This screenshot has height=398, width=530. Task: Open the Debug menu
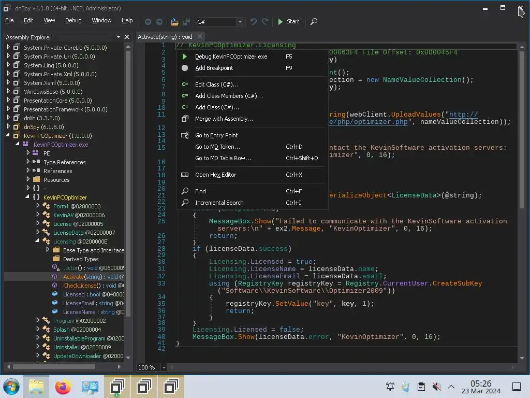[73, 20]
